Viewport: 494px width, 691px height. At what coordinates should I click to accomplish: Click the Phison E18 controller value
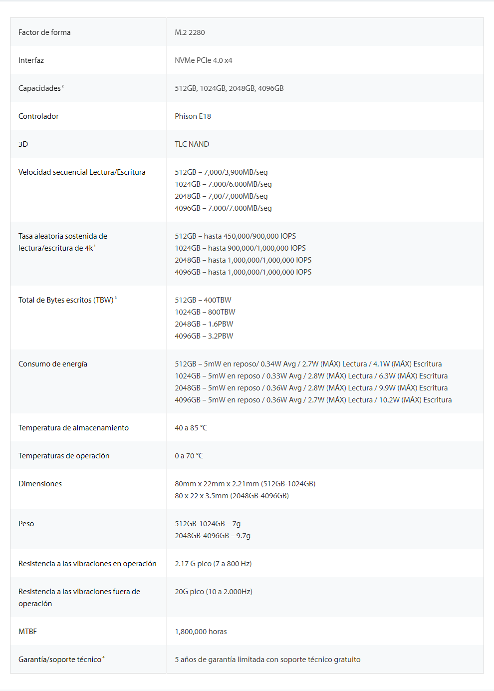(193, 116)
